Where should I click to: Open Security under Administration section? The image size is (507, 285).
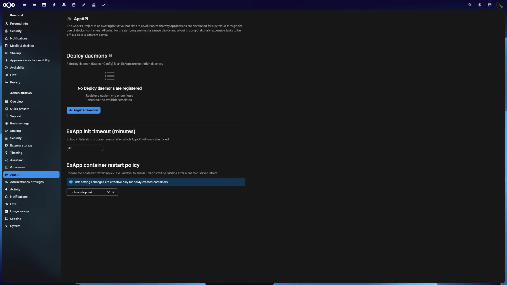click(x=31, y=138)
